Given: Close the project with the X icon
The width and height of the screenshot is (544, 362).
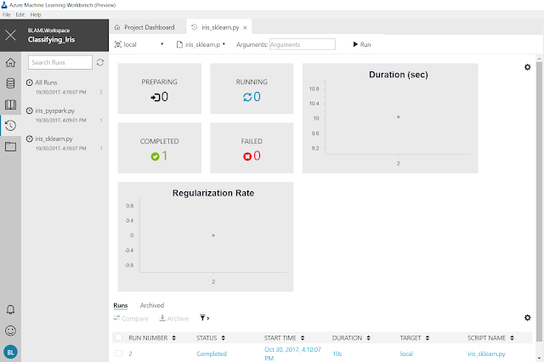Looking at the screenshot, I should pyautogui.click(x=10, y=35).
